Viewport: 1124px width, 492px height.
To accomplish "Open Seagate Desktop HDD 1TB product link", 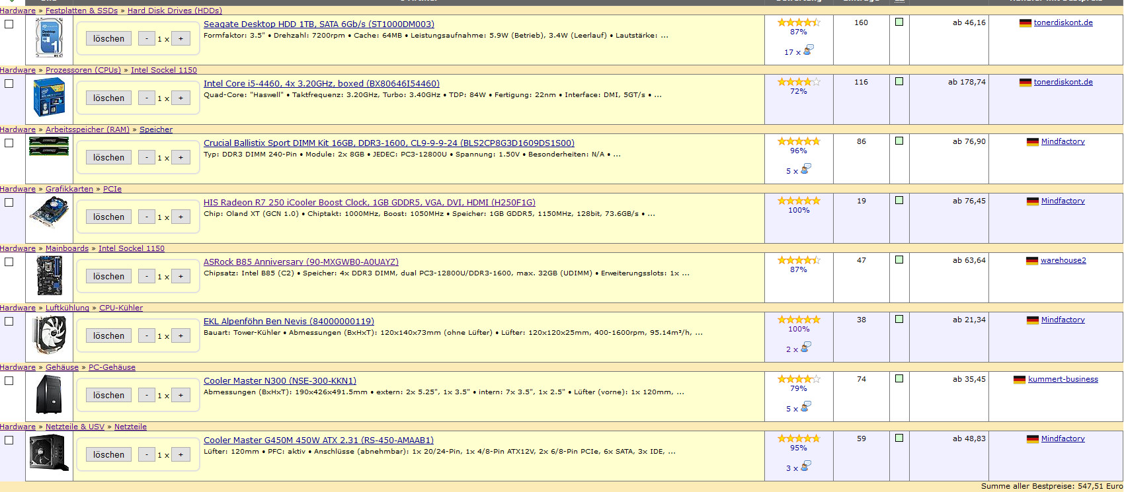I will [319, 24].
